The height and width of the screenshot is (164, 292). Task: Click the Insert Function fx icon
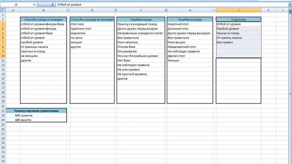click(x=53, y=5)
